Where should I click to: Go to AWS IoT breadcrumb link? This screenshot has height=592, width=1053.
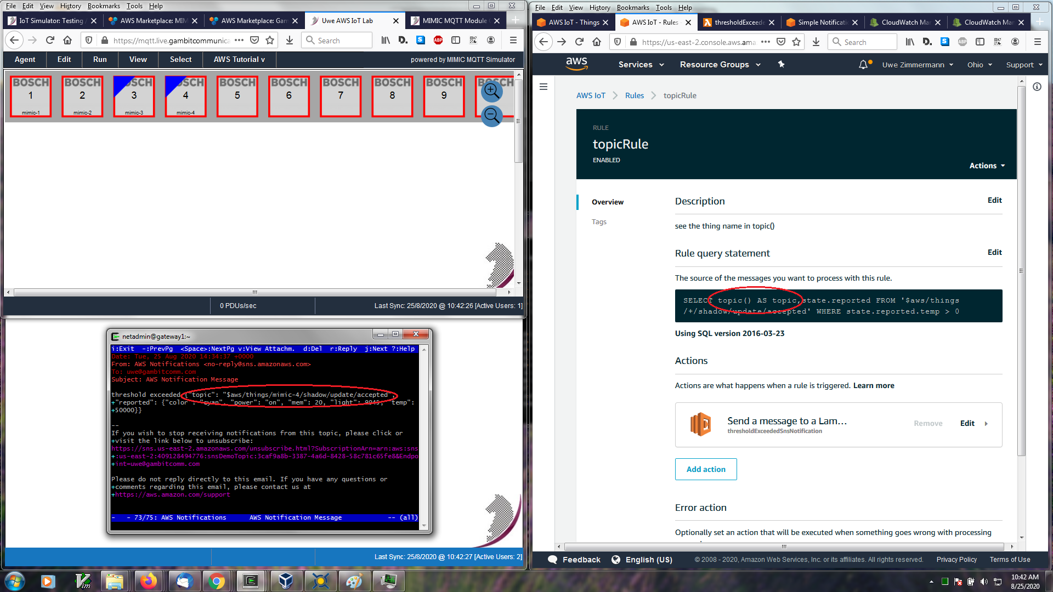(591, 95)
